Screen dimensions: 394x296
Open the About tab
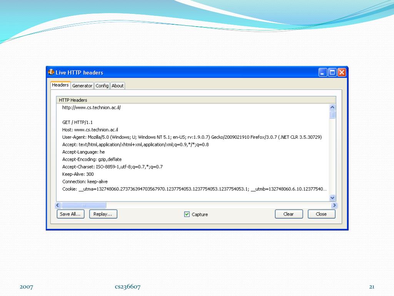coord(118,86)
